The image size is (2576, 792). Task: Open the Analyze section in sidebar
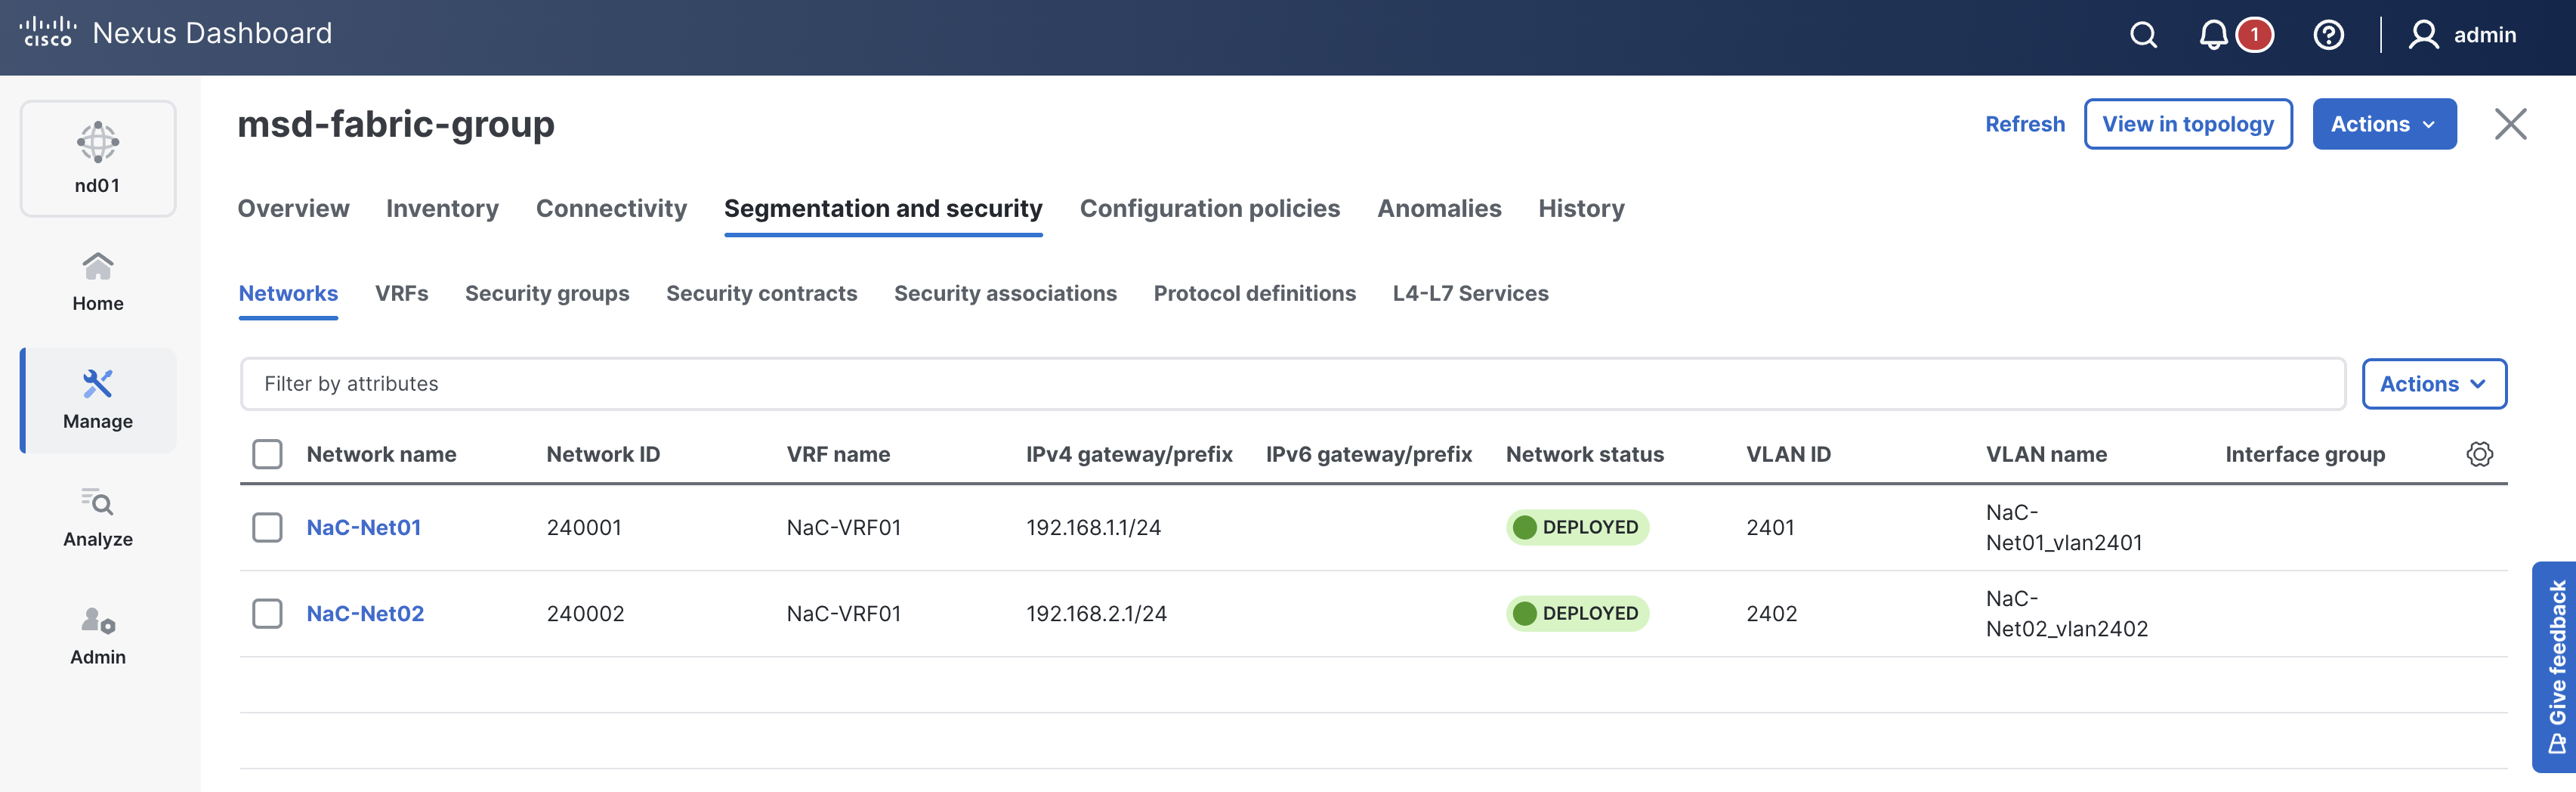[x=98, y=518]
